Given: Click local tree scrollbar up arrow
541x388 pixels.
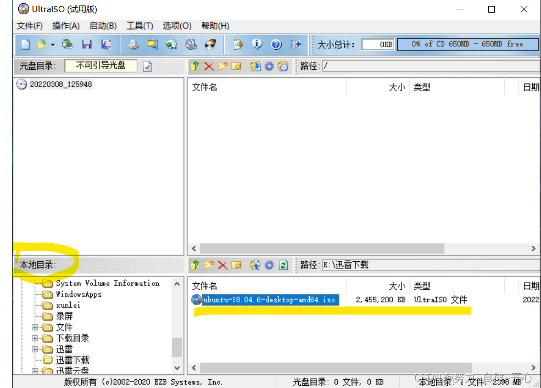Looking at the screenshot, I should click(x=177, y=284).
